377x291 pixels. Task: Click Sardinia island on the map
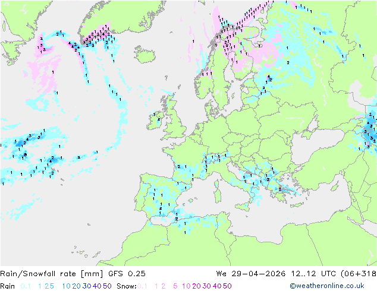(218, 195)
